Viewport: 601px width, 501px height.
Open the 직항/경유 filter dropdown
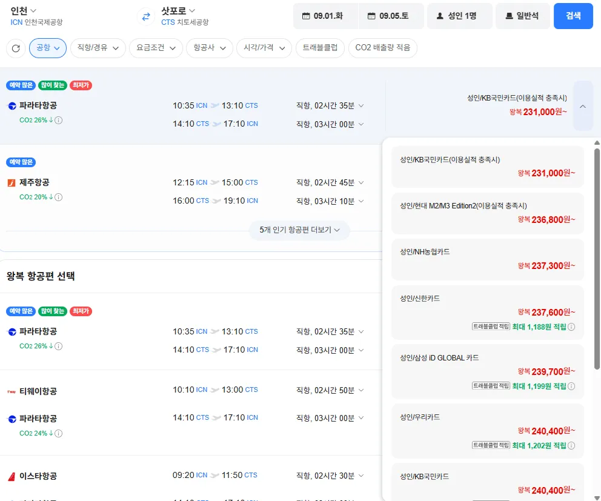(x=98, y=48)
